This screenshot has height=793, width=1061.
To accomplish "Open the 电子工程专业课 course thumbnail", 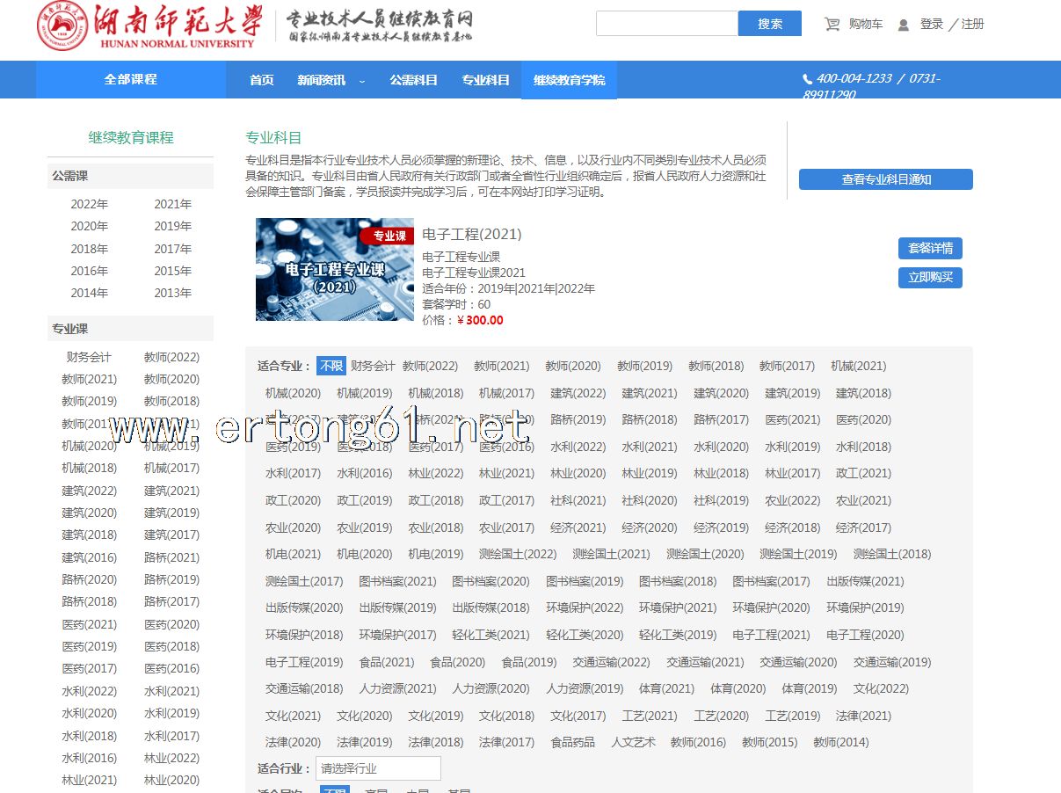I will click(334, 269).
